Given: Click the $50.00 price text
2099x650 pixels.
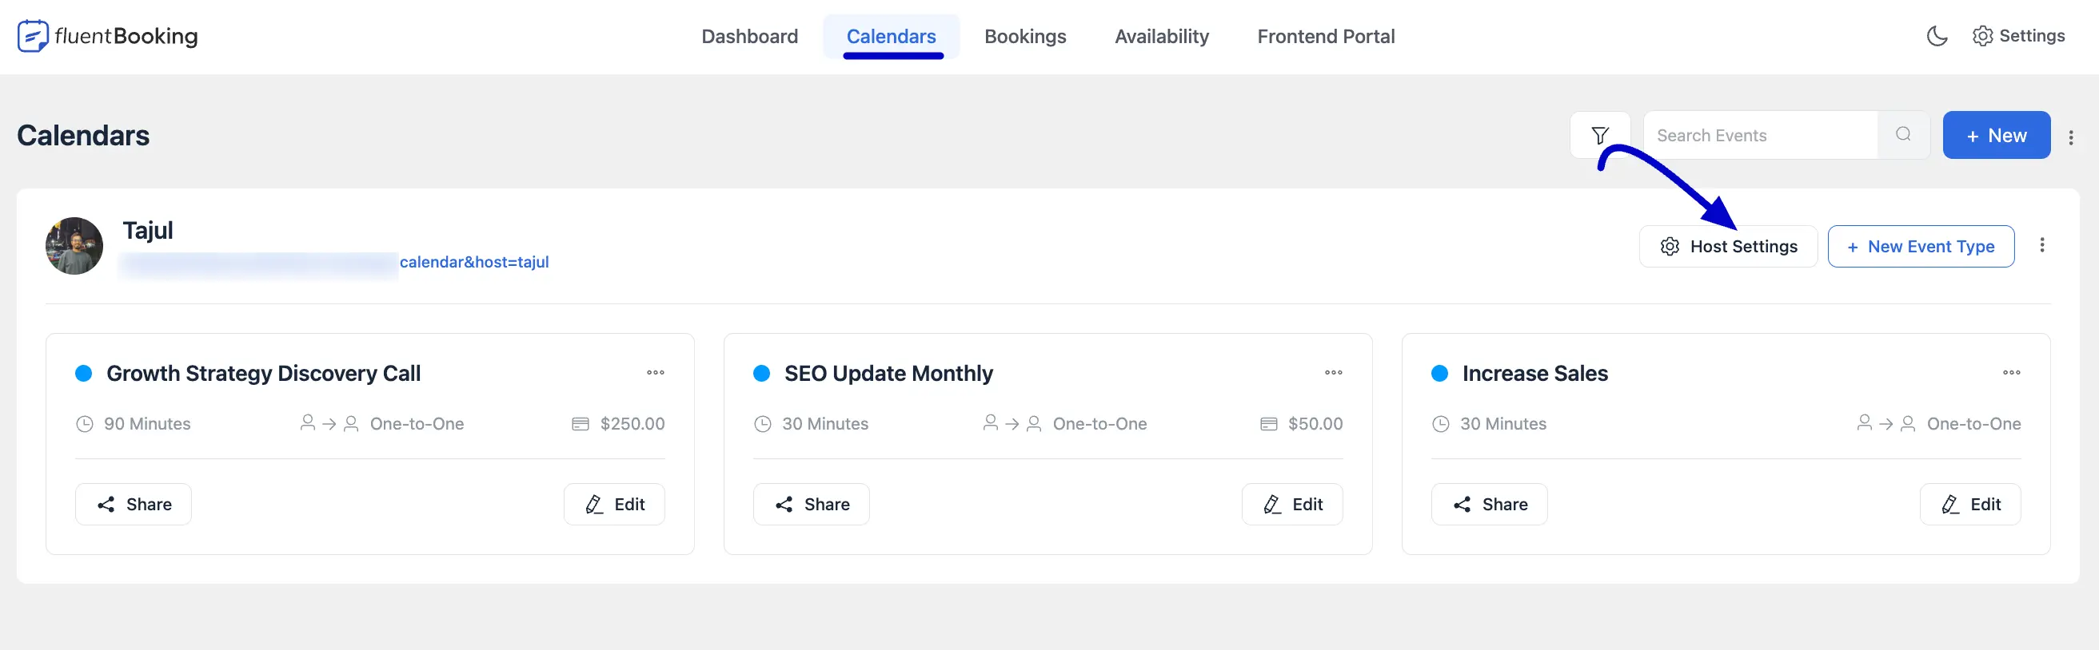Looking at the screenshot, I should 1315,424.
